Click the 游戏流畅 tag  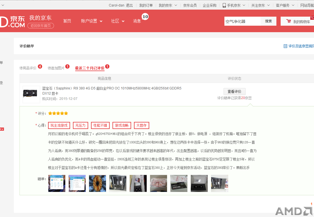click(x=122, y=125)
